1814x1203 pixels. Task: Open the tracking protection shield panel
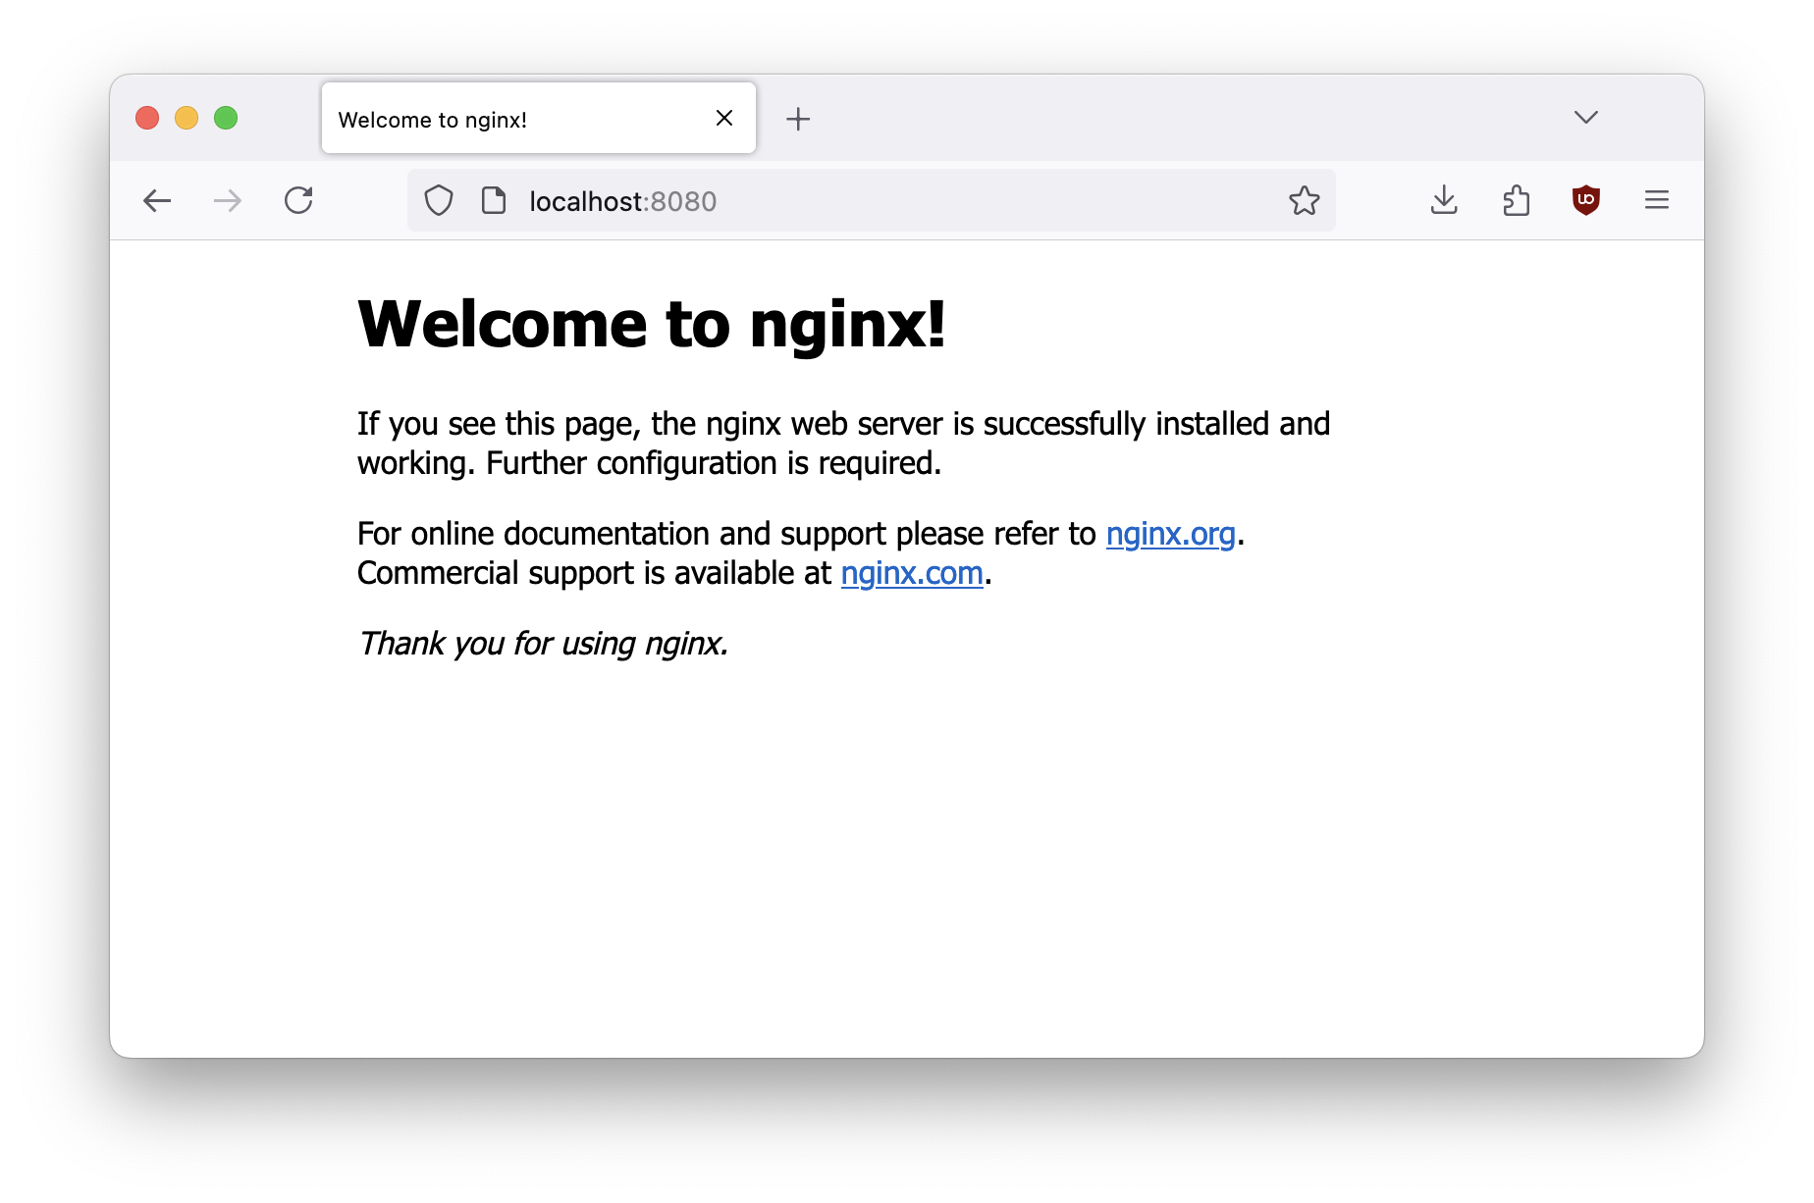point(439,201)
